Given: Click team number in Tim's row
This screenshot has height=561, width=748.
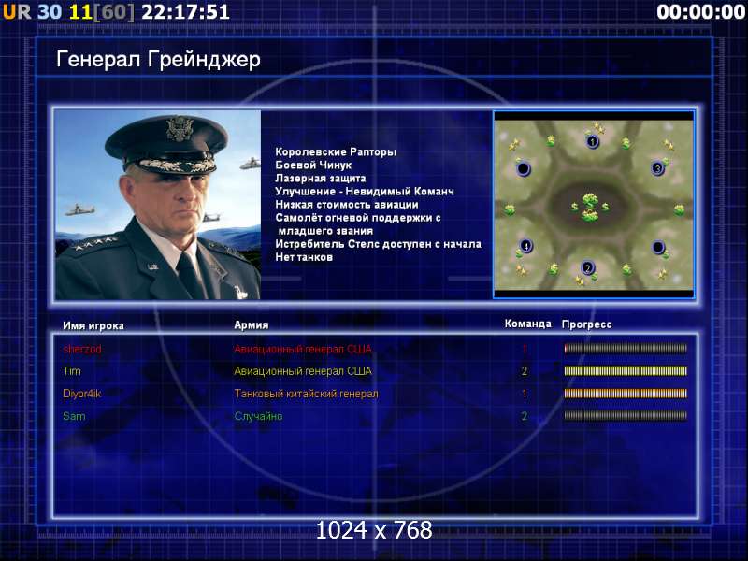Looking at the screenshot, I should pyautogui.click(x=525, y=370).
